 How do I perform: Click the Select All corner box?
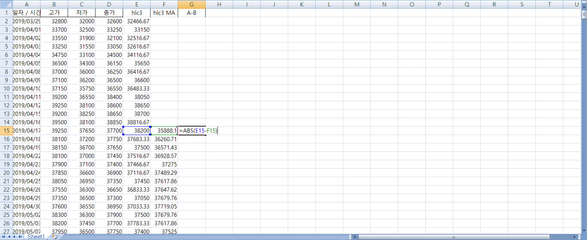coord(6,4)
